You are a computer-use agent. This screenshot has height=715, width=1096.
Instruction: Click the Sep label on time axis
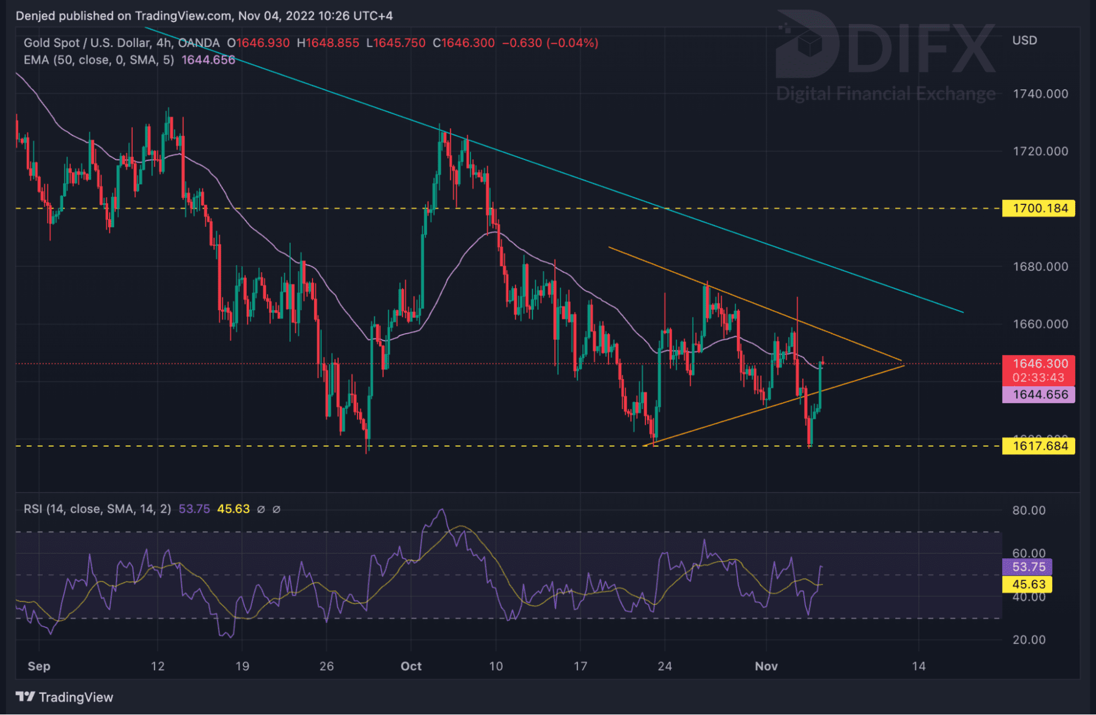coord(39,666)
